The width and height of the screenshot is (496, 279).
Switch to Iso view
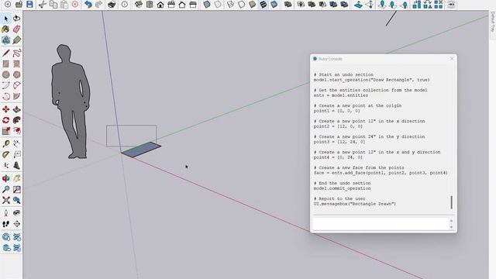(x=139, y=5)
